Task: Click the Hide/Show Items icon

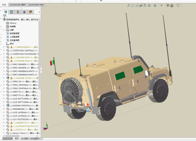Action: (x=161, y=5)
